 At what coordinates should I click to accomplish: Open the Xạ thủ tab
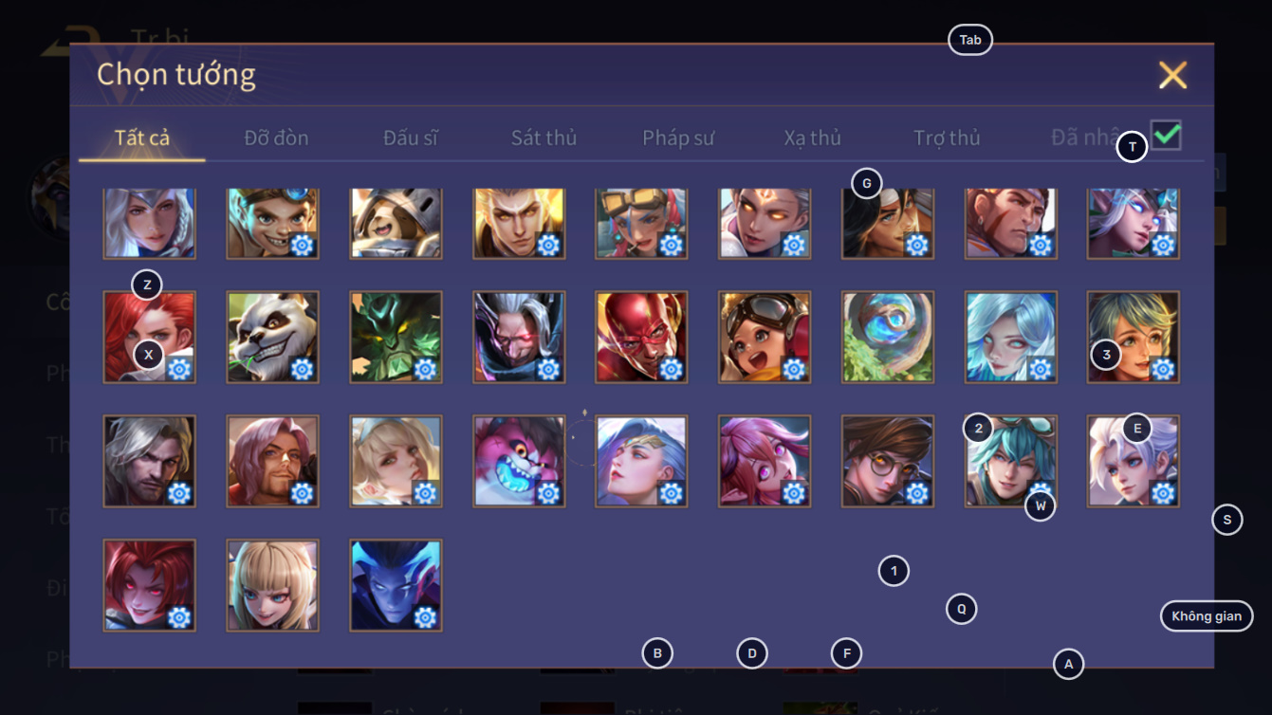coord(813,137)
